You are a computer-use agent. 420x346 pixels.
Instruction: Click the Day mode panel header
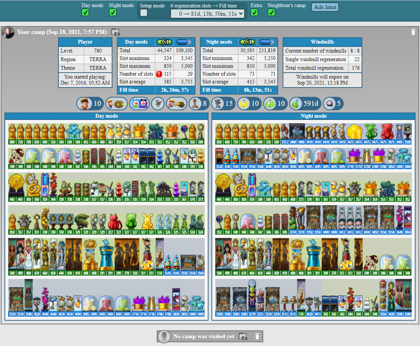(106, 116)
